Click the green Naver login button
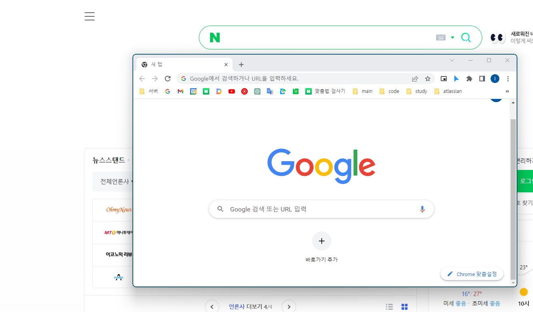 525,181
